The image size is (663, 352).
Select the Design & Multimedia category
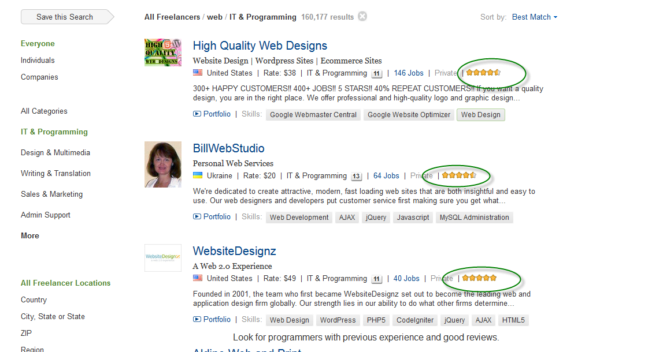click(x=55, y=152)
